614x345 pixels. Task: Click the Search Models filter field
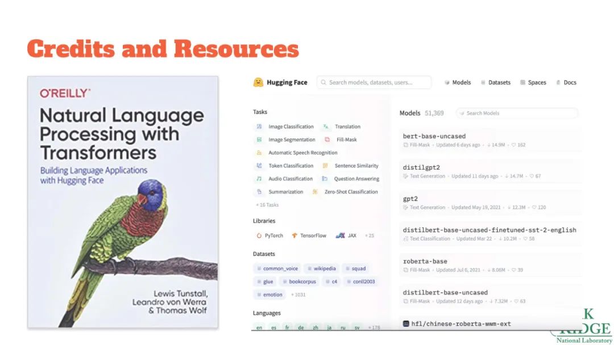point(517,113)
